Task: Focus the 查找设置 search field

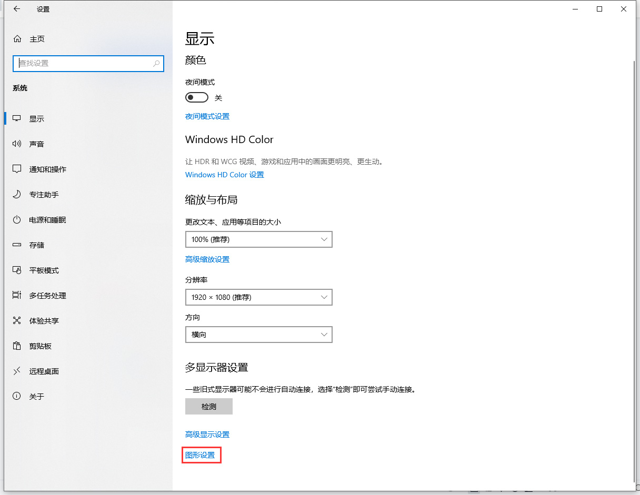Action: click(88, 63)
